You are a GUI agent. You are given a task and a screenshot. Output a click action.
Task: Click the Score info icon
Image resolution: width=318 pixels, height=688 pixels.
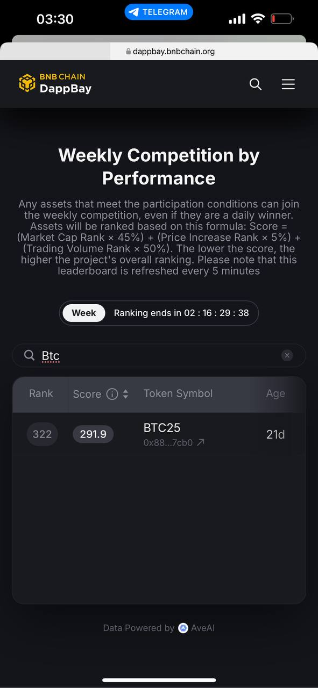click(112, 394)
